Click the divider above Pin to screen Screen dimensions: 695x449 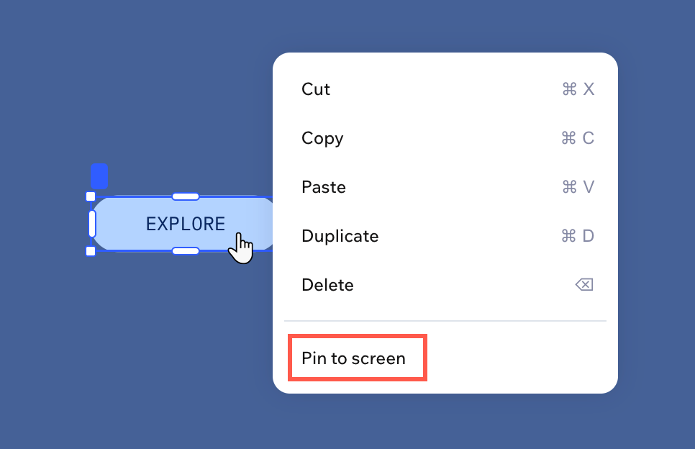click(x=445, y=319)
